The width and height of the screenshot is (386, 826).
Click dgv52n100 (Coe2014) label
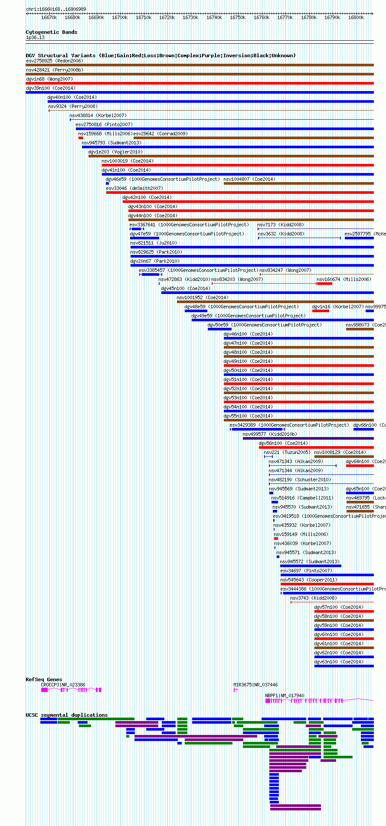[248, 389]
